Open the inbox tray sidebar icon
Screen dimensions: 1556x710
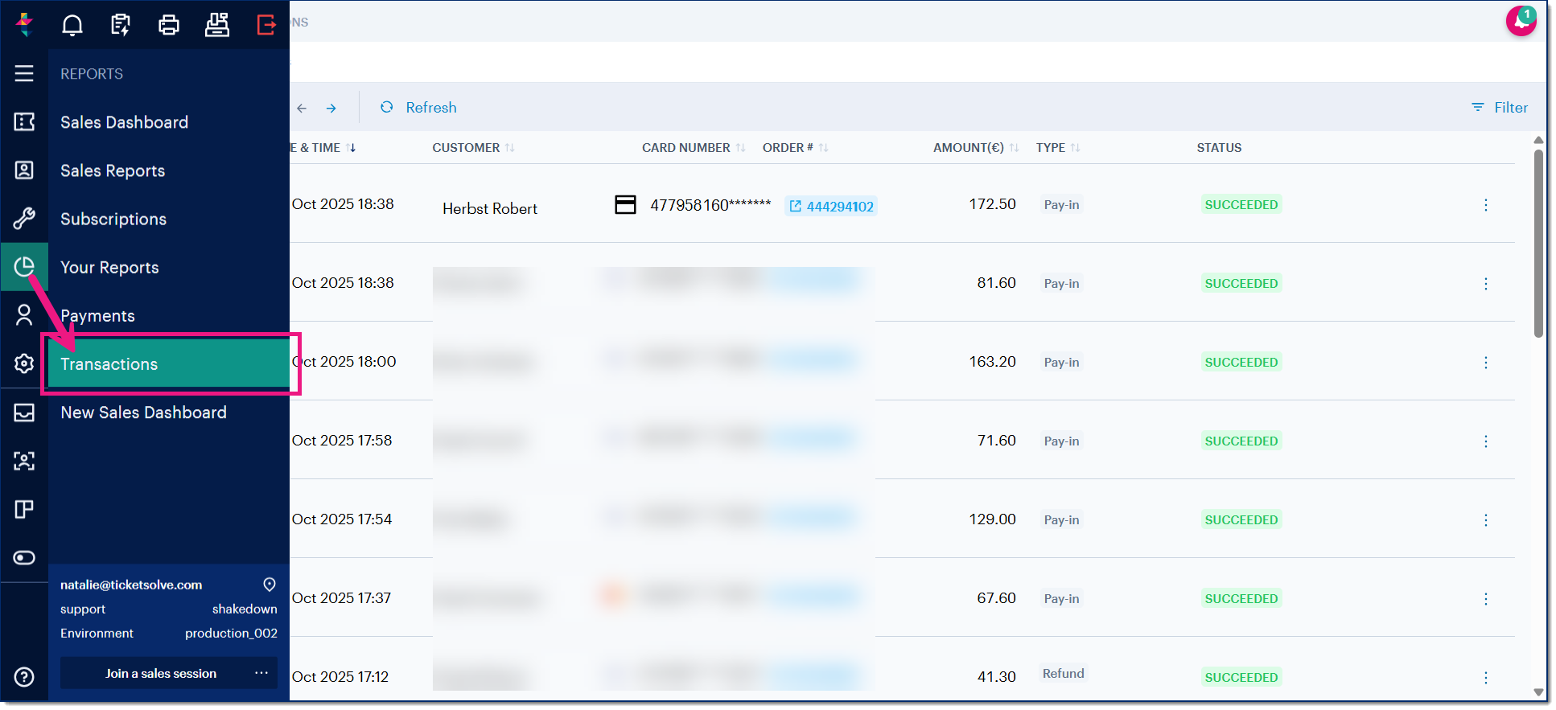click(24, 412)
